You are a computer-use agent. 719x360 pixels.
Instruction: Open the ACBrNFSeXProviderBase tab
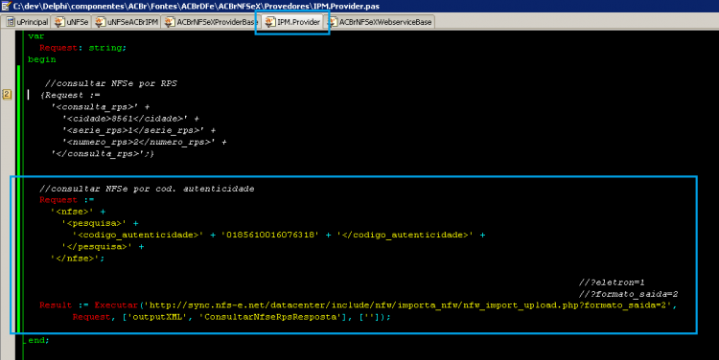pos(211,22)
